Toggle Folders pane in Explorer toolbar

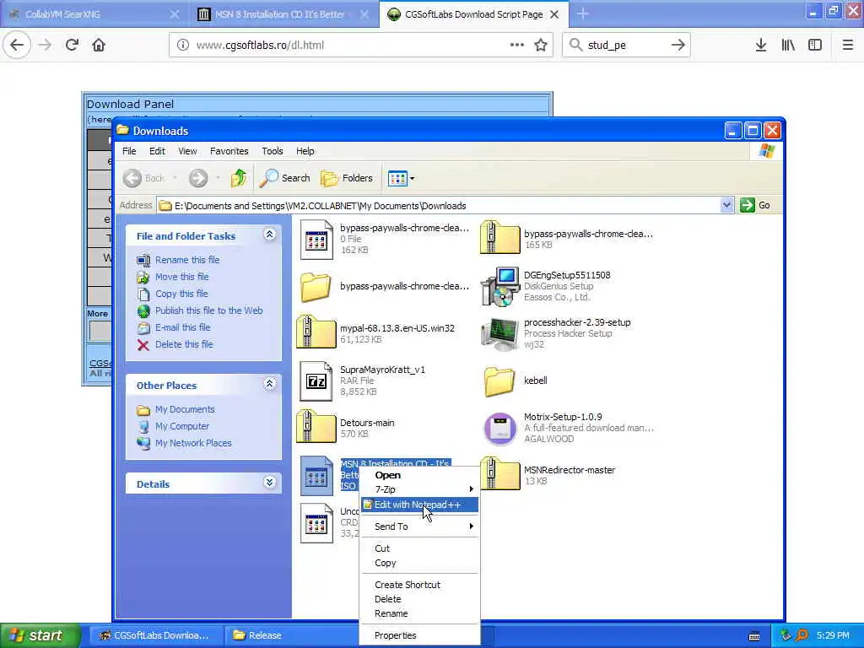(347, 178)
